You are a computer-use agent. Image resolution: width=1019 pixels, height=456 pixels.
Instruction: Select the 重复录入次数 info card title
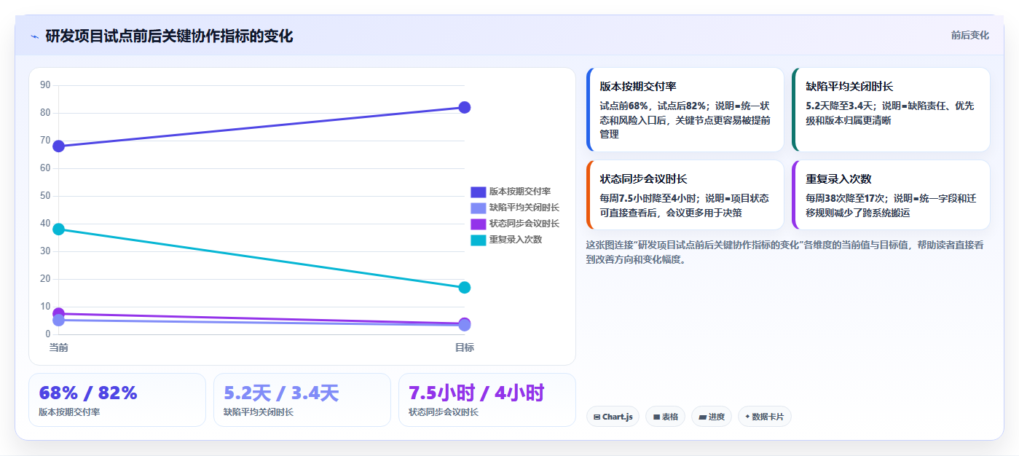point(839,179)
